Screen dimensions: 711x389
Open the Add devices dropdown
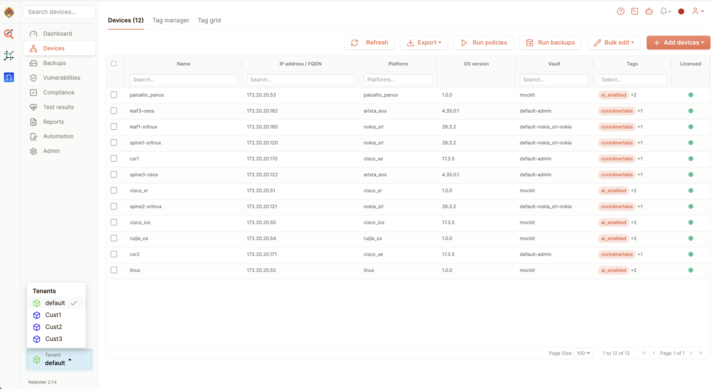pos(679,43)
